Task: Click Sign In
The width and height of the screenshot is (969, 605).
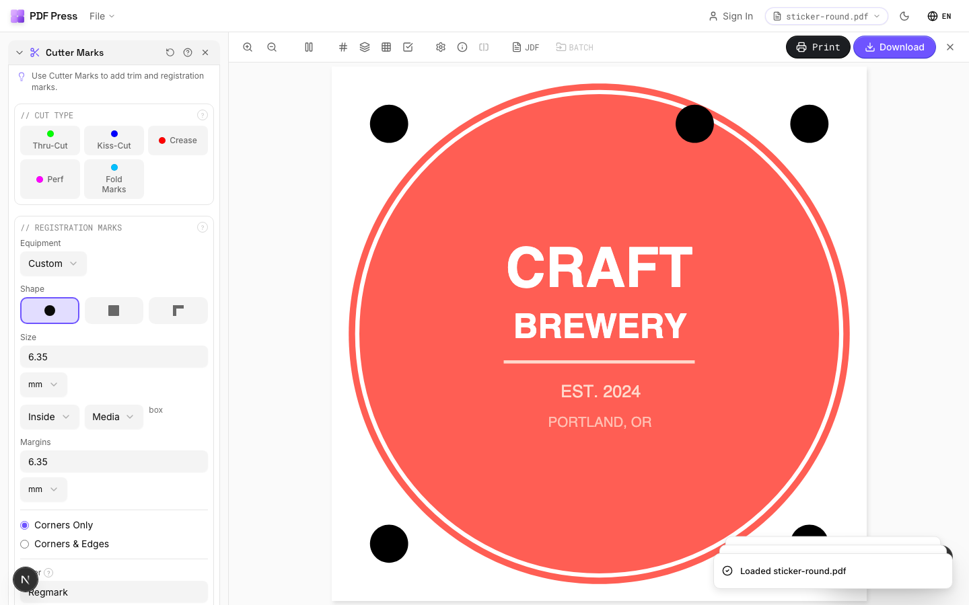Action: tap(731, 16)
